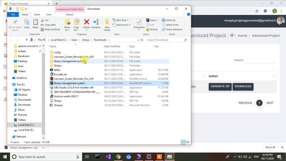Image resolution: width=286 pixels, height=161 pixels.
Task: Select 'Shreyaa' Word document
Action: [58, 105]
